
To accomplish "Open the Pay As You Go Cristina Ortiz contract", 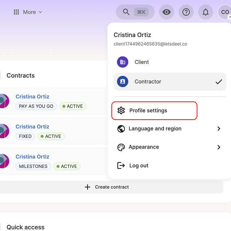I will [32, 97].
